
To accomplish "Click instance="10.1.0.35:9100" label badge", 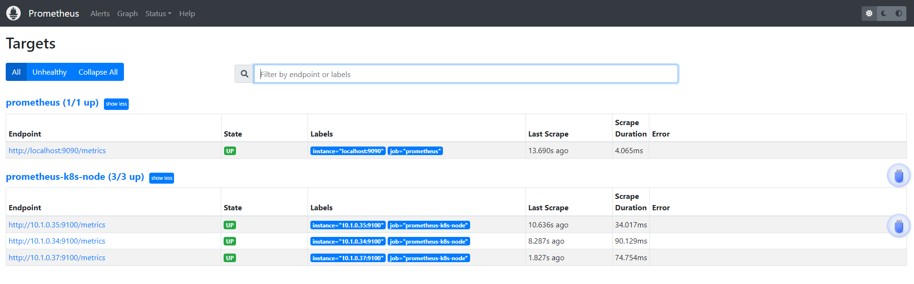I will [348, 225].
